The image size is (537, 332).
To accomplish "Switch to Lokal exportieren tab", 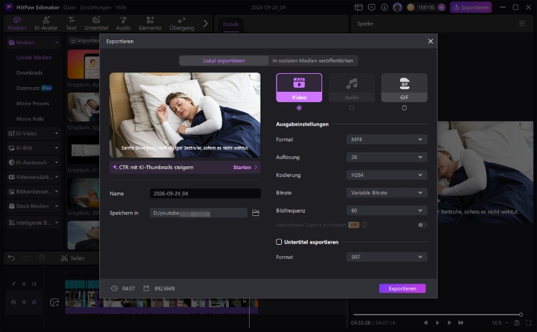I will [x=224, y=60].
